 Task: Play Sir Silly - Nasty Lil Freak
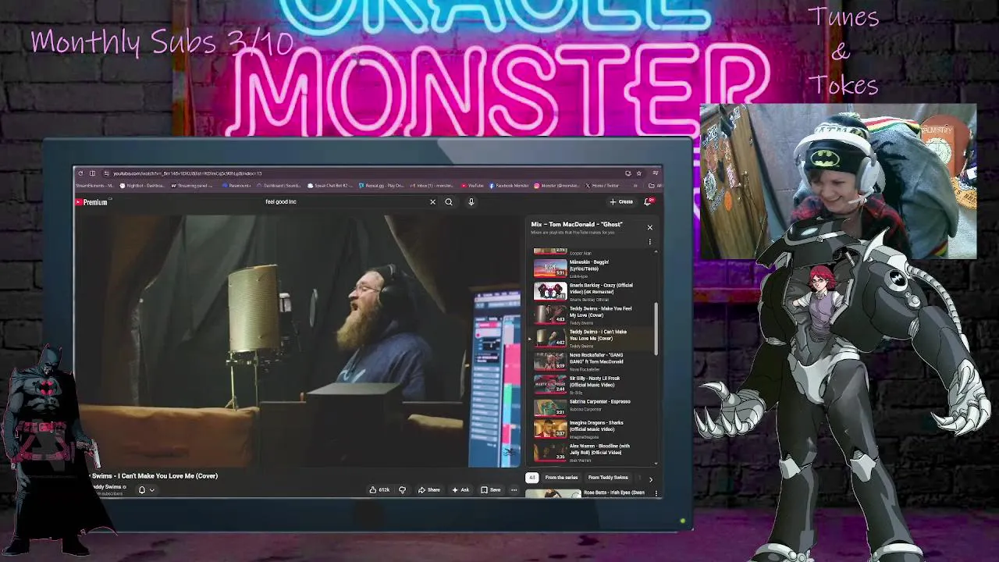[x=593, y=384]
